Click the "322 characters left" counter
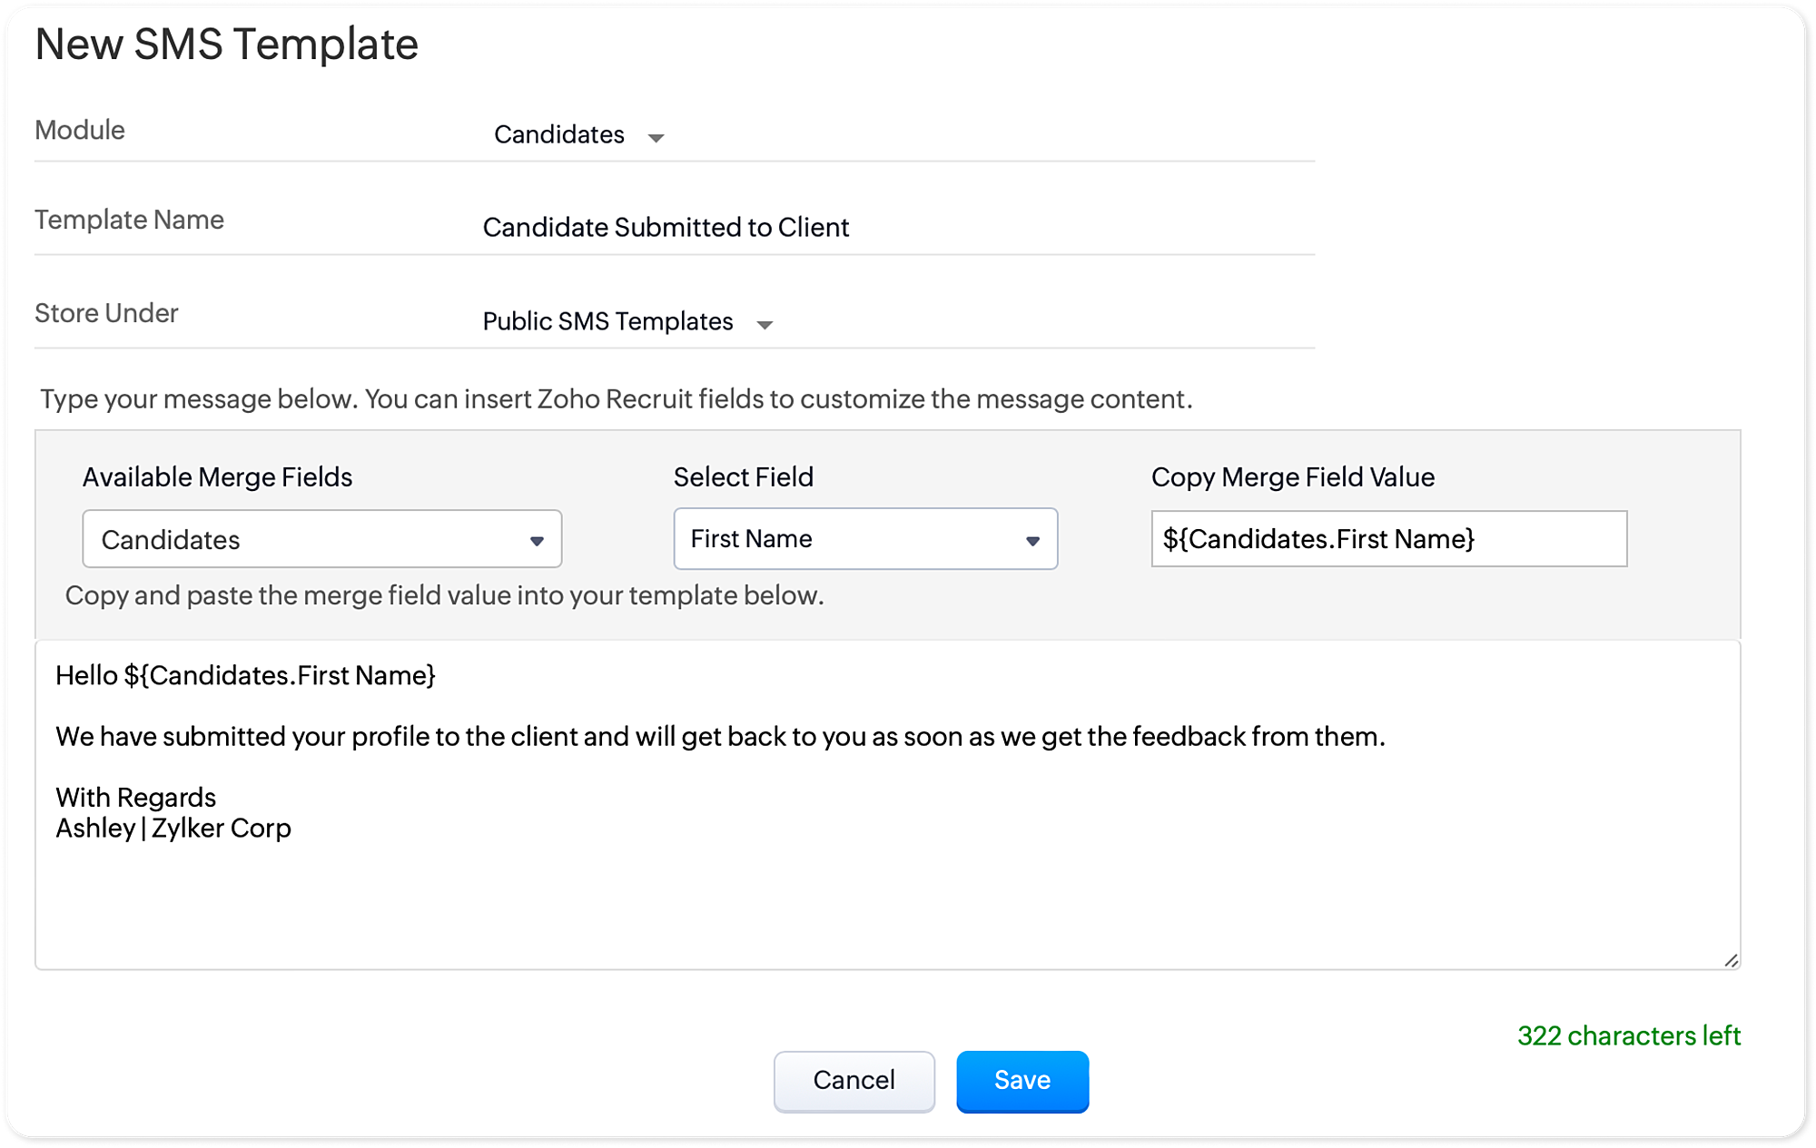 click(1628, 1036)
